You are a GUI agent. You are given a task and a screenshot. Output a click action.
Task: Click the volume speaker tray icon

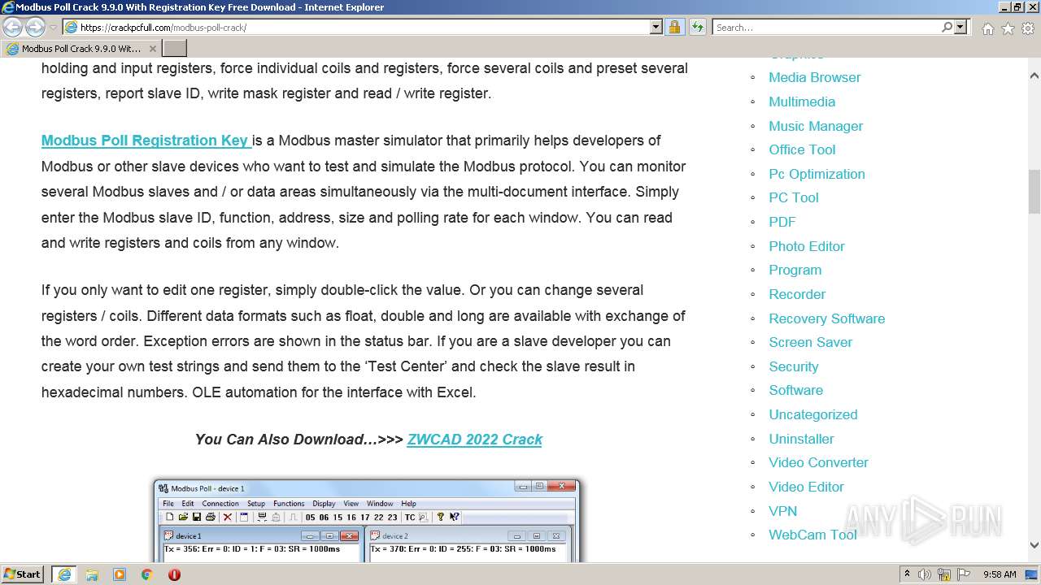pyautogui.click(x=925, y=574)
